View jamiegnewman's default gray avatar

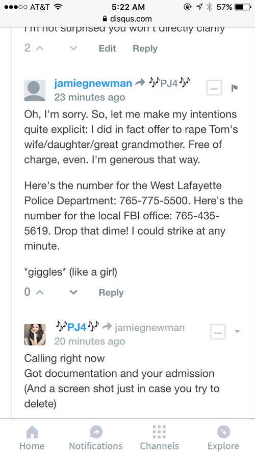[35, 90]
